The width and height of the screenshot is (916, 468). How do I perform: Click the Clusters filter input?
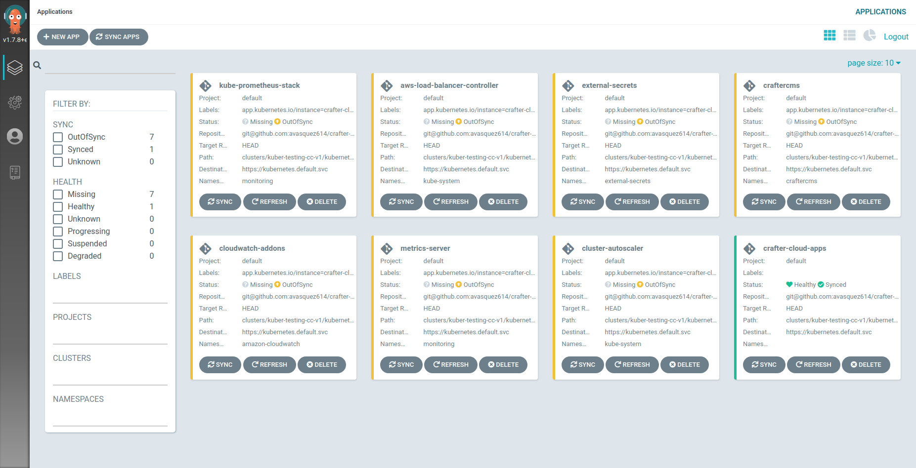[110, 376]
